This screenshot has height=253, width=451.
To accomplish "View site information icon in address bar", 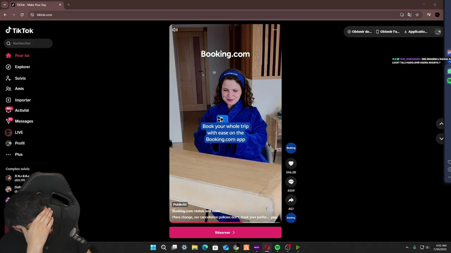I will [32, 15].
